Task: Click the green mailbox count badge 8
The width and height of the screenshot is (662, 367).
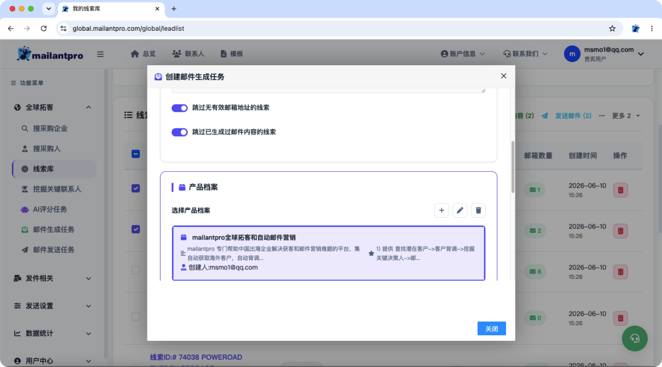Action: click(x=535, y=271)
